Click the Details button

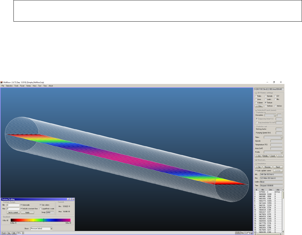(265, 156)
